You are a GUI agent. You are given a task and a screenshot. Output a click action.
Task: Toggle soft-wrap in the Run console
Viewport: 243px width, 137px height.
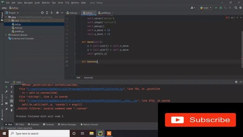(x=11, y=96)
